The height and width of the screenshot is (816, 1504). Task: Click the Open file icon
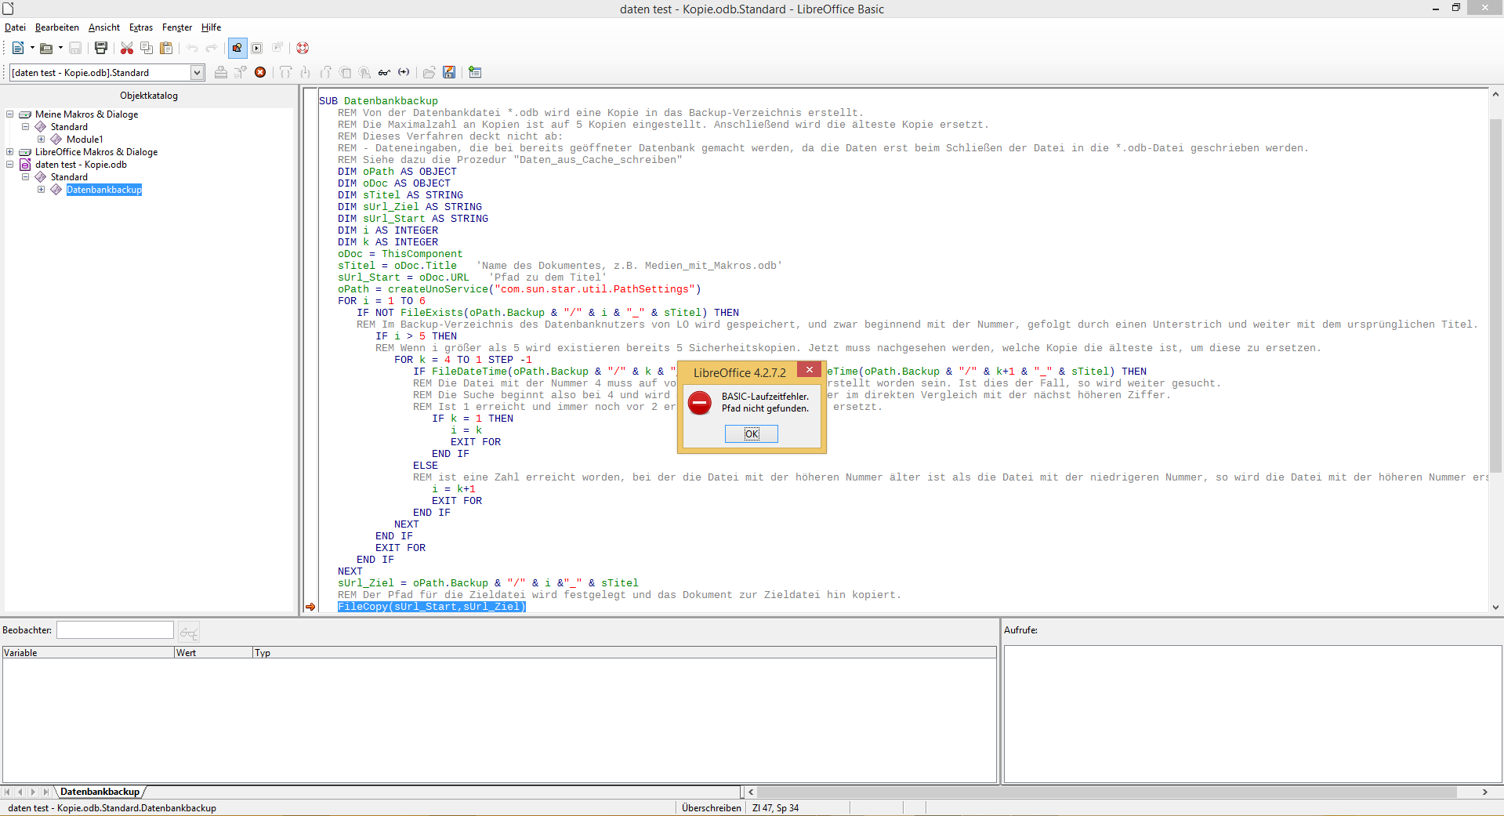click(x=46, y=48)
